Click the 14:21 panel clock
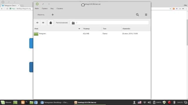The image size is (188, 105). tap(180, 102)
